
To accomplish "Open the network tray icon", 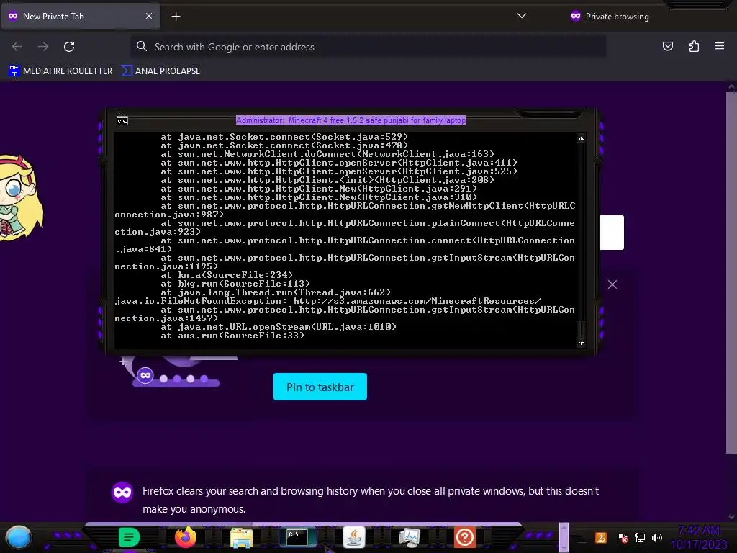I will point(639,537).
